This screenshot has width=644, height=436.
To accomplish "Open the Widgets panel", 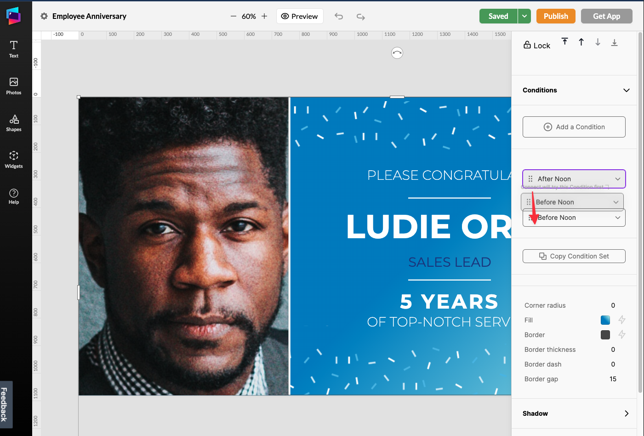I will [x=14, y=160].
